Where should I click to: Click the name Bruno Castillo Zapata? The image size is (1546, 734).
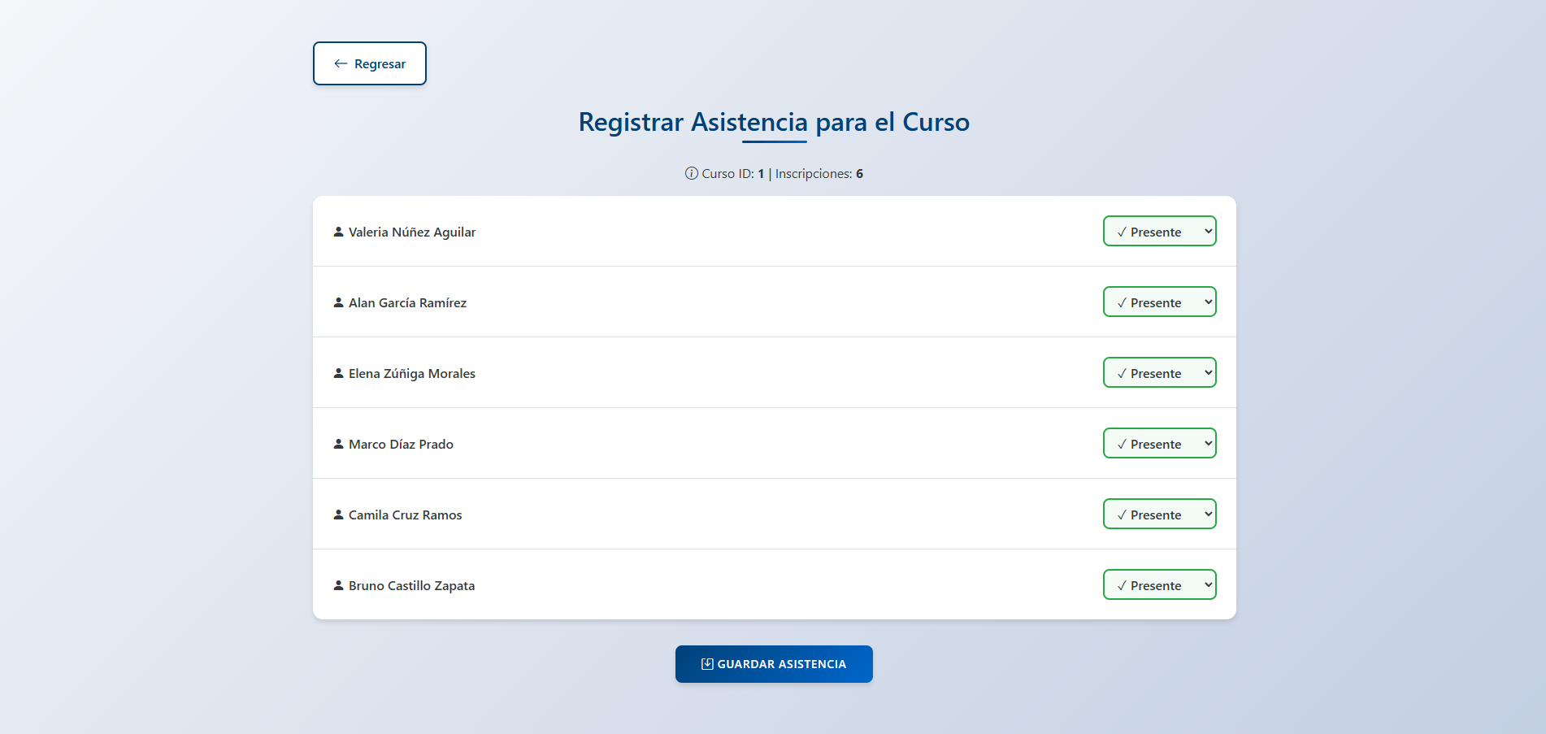point(411,584)
